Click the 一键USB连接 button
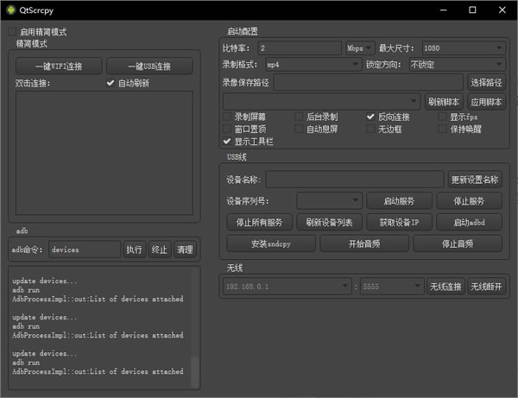This screenshot has width=518, height=398. [149, 66]
